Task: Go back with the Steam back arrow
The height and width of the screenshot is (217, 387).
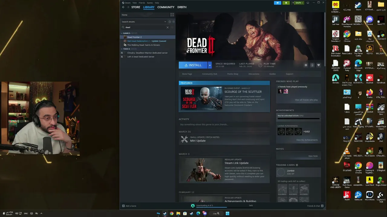Action: [123, 7]
